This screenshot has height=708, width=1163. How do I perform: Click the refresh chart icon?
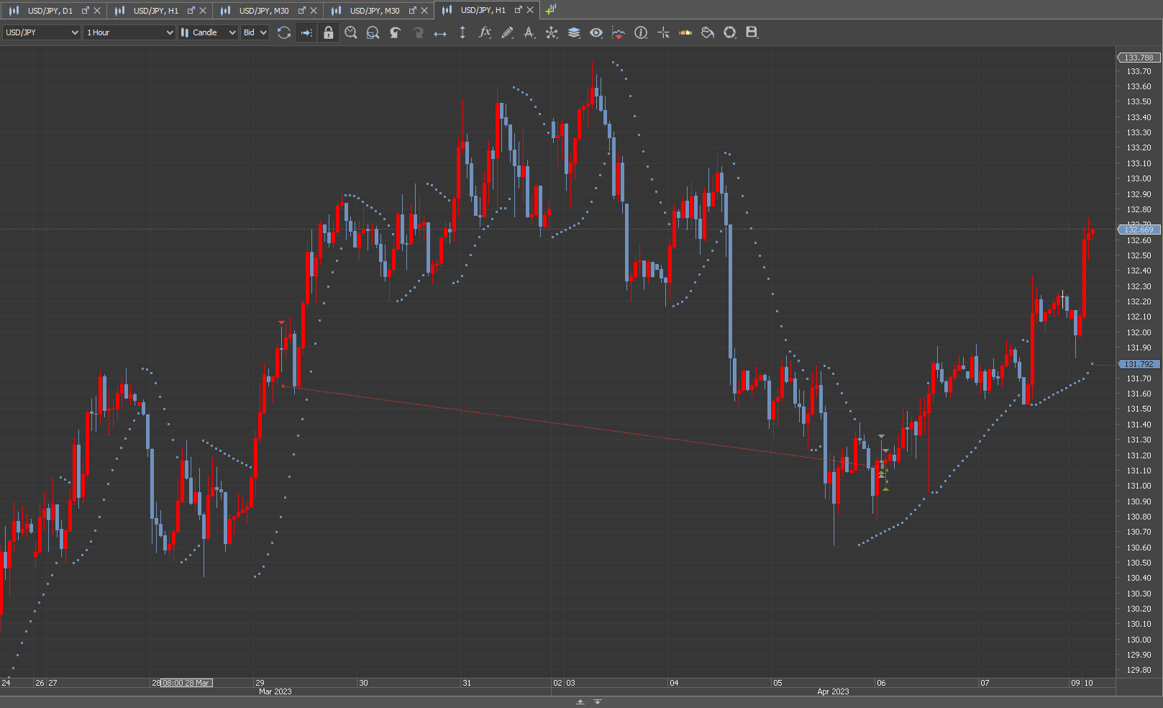284,32
